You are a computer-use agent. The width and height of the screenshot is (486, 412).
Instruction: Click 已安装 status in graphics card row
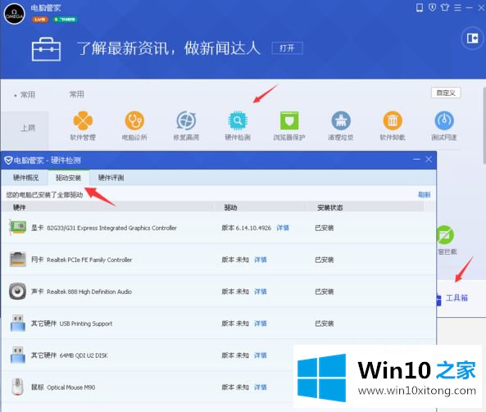pyautogui.click(x=325, y=228)
